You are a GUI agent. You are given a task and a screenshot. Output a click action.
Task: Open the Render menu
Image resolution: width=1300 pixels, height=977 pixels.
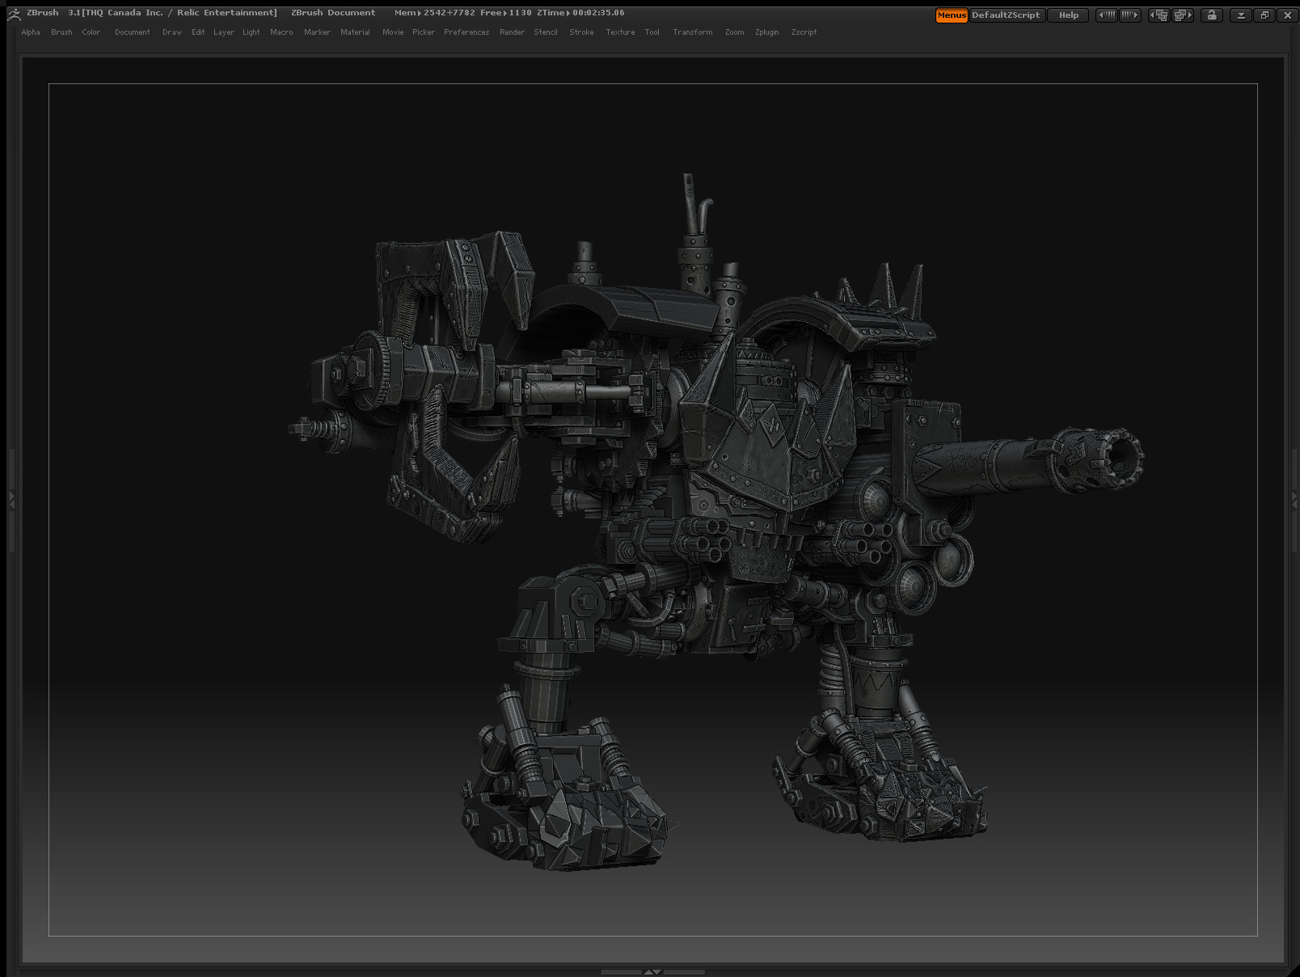click(x=513, y=32)
